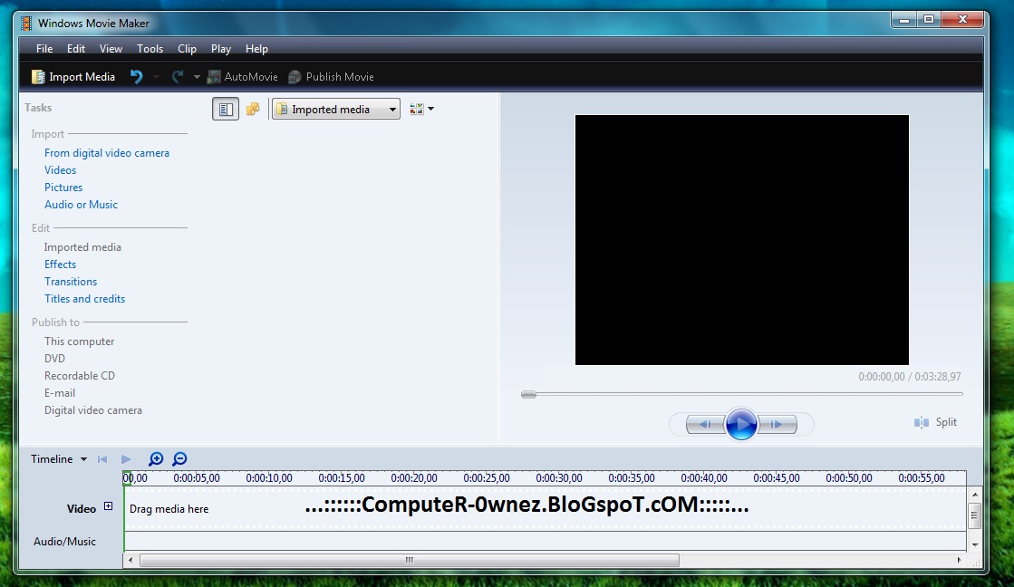Click the Import Media toolbar button

pos(73,77)
